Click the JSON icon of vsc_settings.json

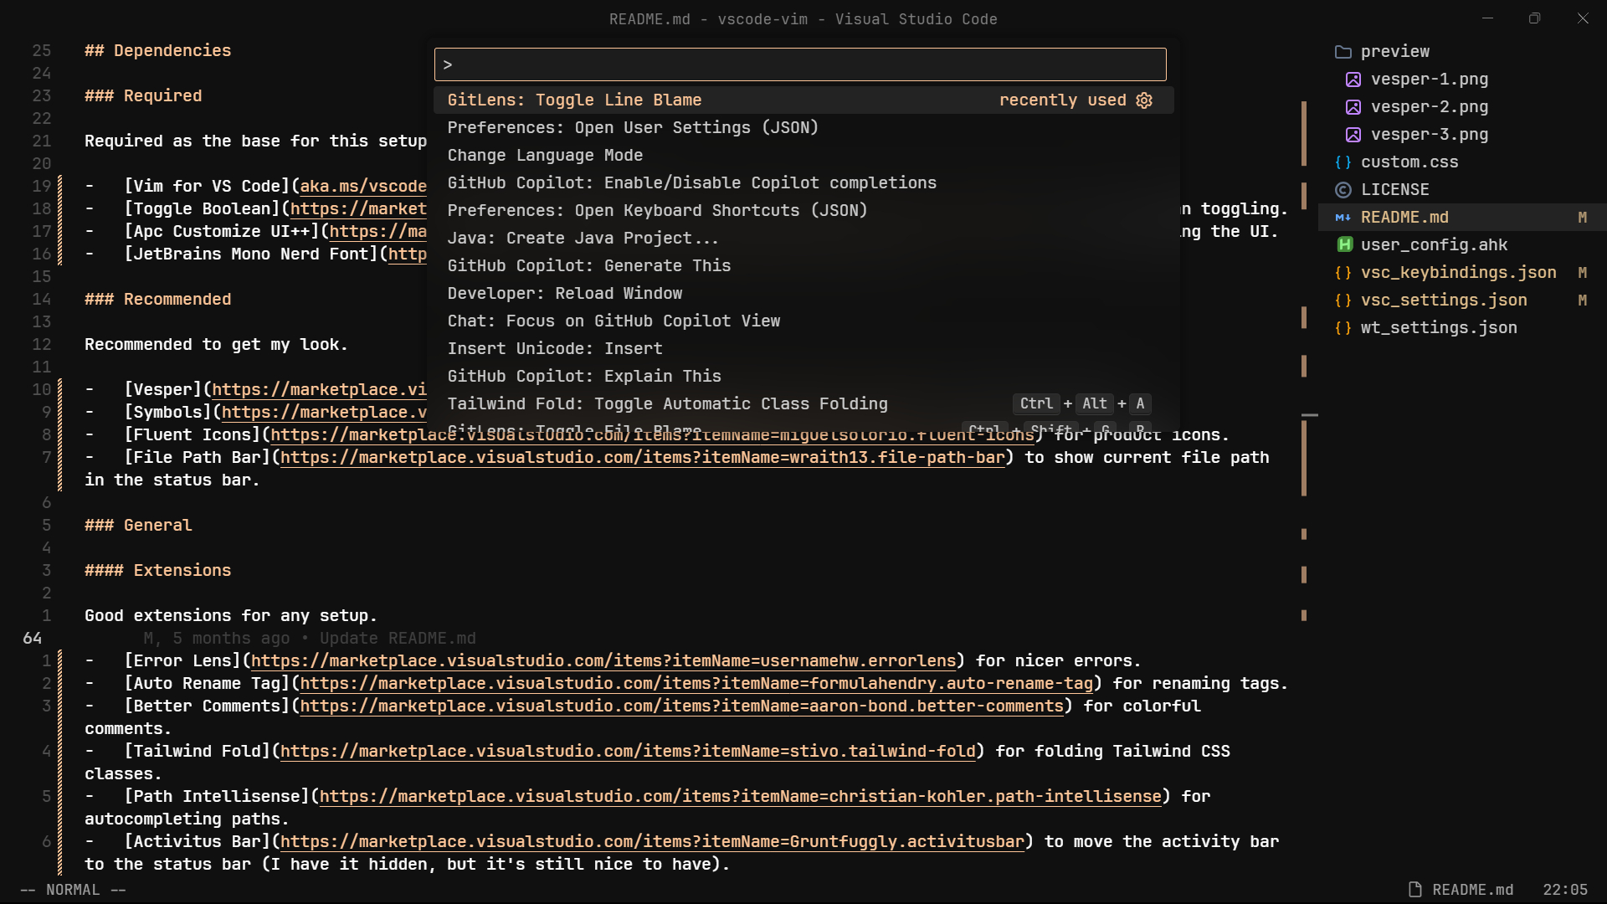tap(1343, 300)
